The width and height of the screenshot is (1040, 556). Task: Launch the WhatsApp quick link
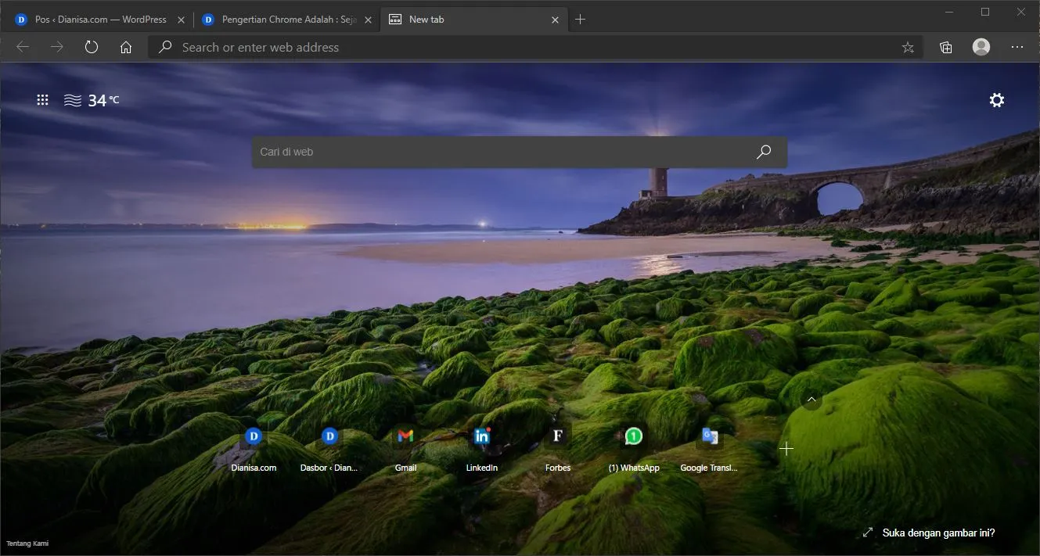632,446
